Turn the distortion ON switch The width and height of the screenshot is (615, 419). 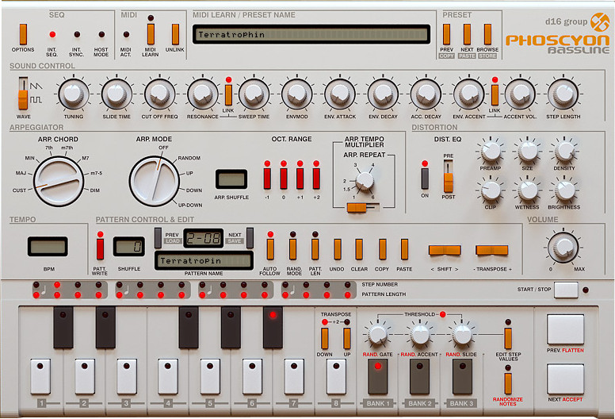[425, 179]
